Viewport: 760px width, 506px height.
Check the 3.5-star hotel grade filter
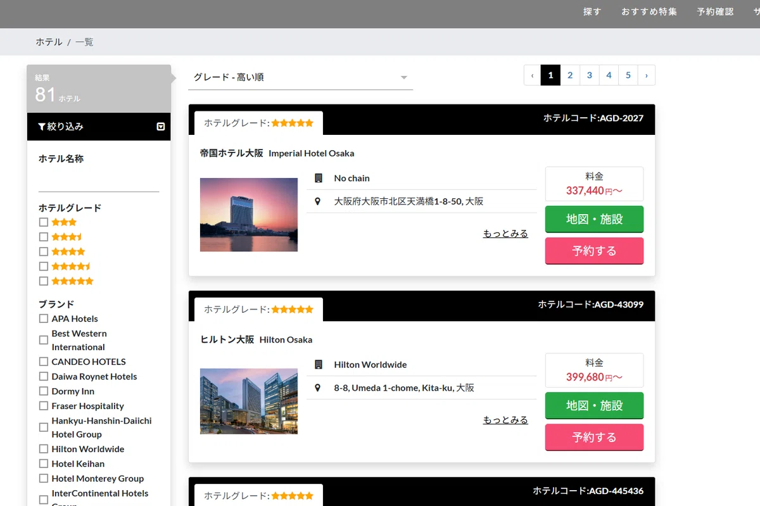coord(44,237)
